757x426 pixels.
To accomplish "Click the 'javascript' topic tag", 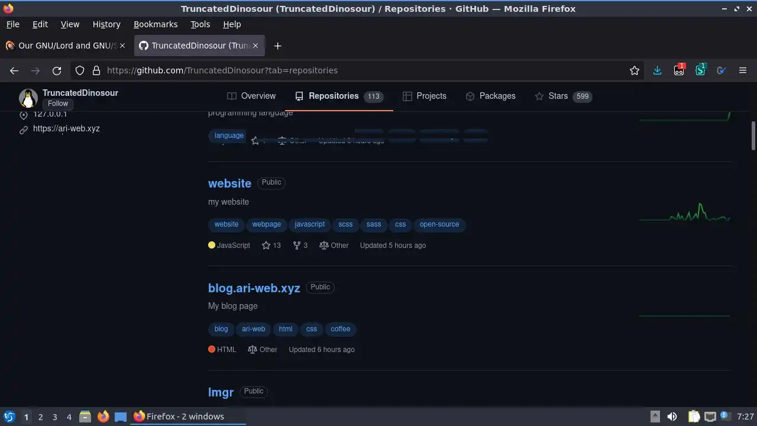I will tap(310, 224).
